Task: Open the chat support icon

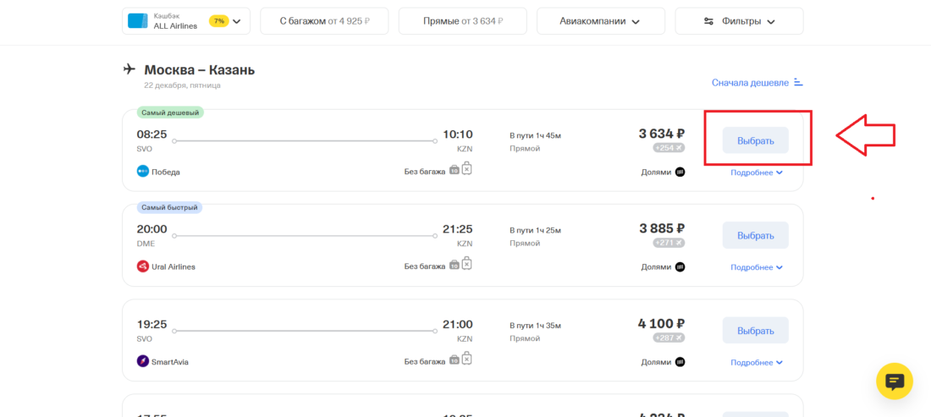Action: pyautogui.click(x=894, y=381)
